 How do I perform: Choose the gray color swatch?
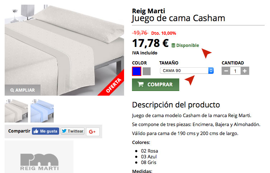tap(147, 71)
